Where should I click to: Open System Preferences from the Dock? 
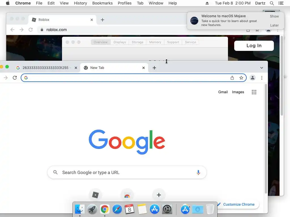pos(167,209)
